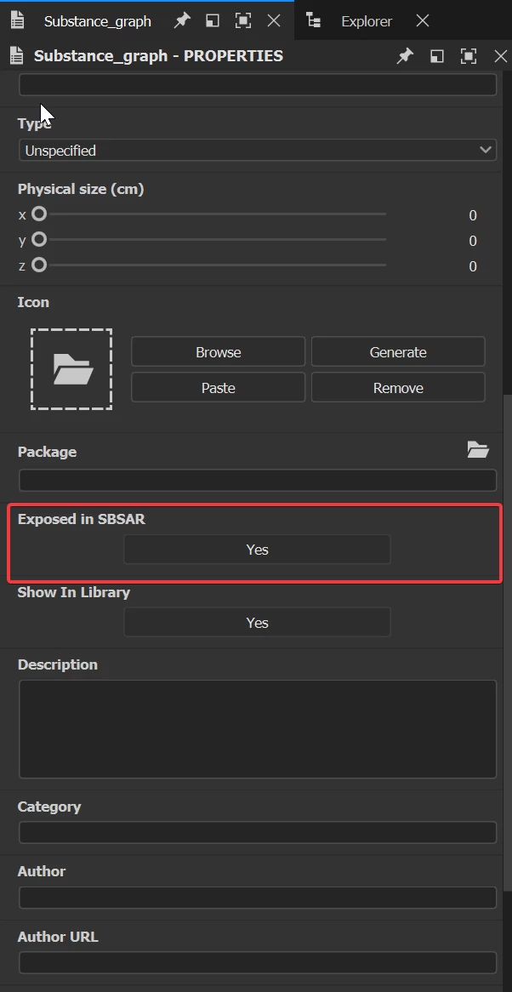Screen dimensions: 512x992
Task: Click the dashed Icon folder placeholder
Action: tap(71, 369)
